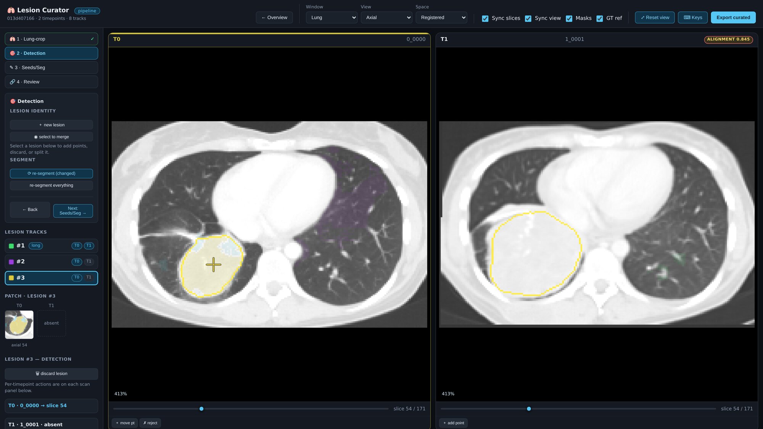Toggle T0 pill on lesion #3
763x429 pixels.
point(77,278)
